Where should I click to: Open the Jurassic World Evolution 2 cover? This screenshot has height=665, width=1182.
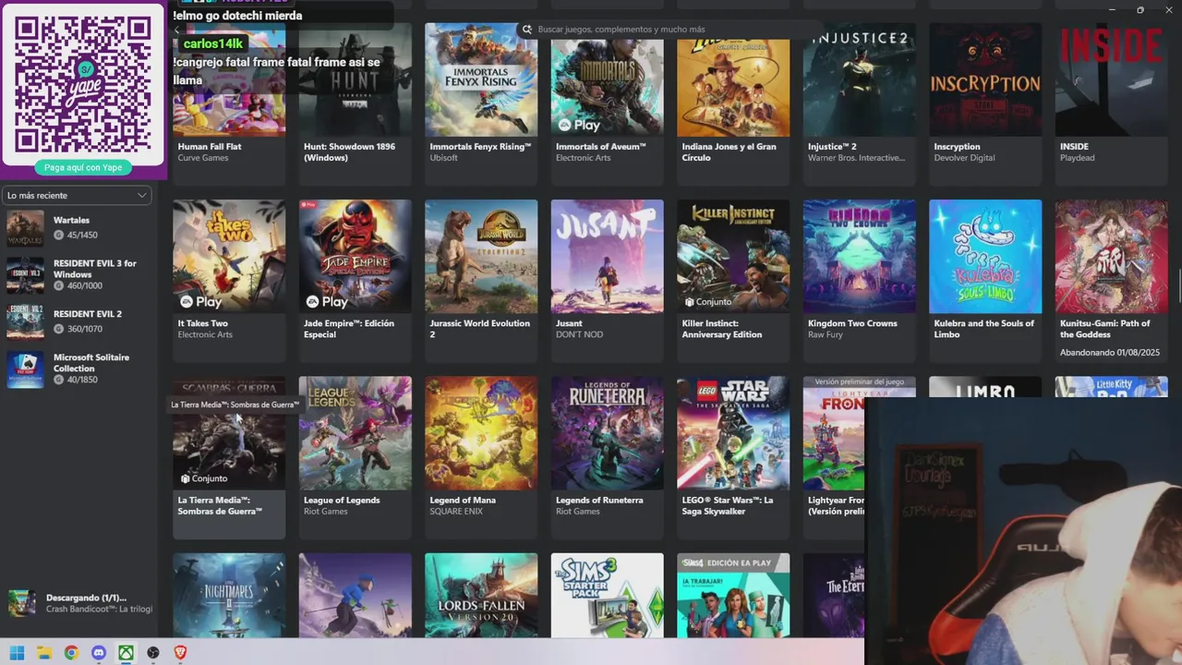click(x=481, y=257)
